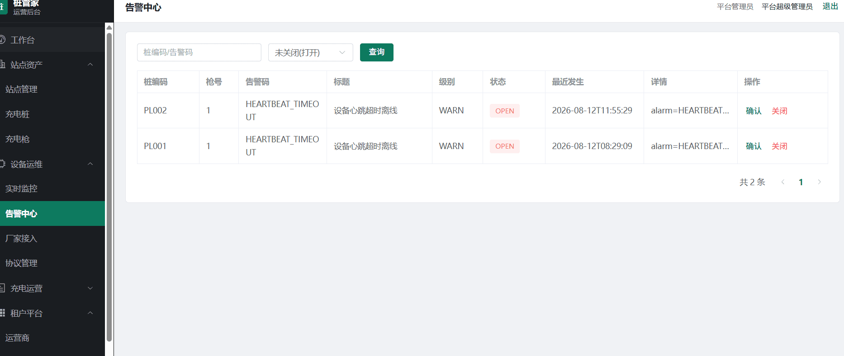Go to 协议管理
The height and width of the screenshot is (356, 844).
click(x=52, y=263)
